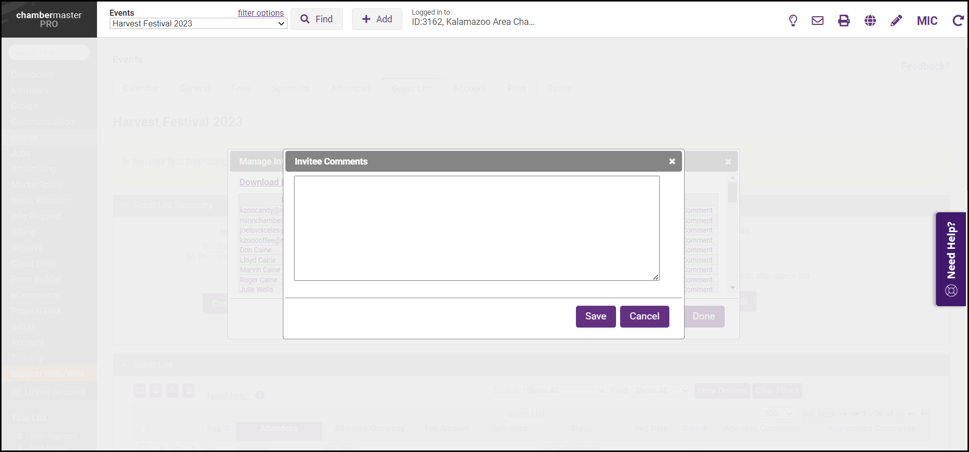This screenshot has height=452, width=969.
Task: Click the textarea resize handle corner
Action: 656,277
